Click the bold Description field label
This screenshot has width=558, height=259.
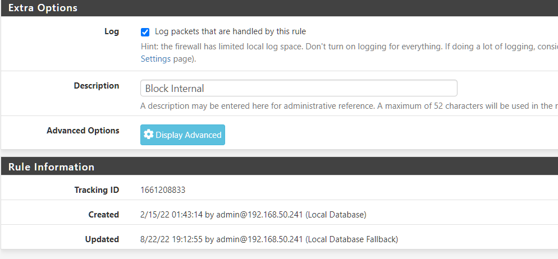click(x=97, y=86)
